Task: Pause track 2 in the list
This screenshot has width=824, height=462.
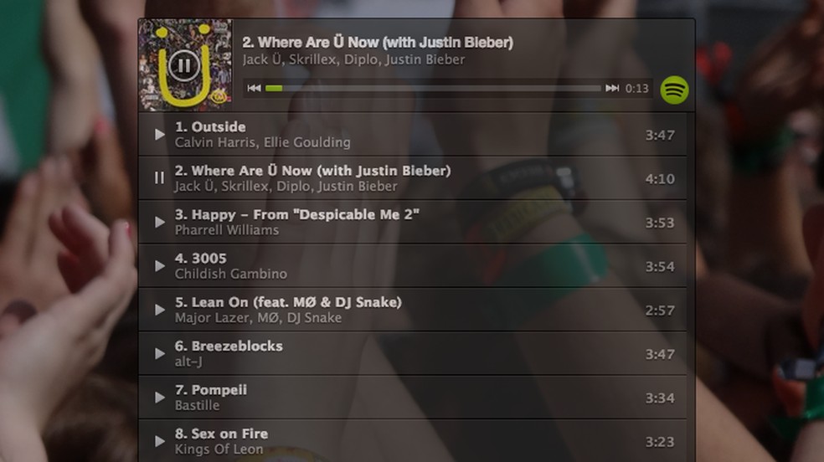Action: coord(159,178)
